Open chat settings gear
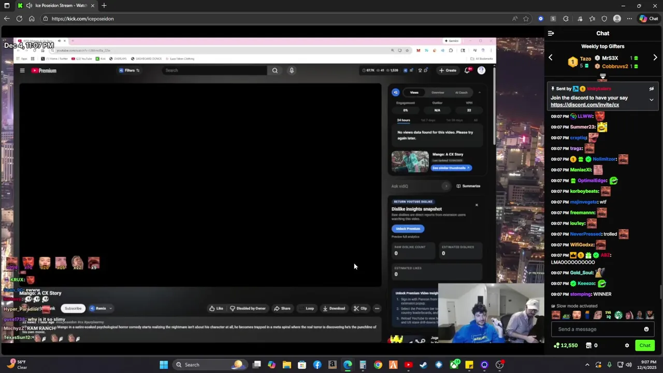The image size is (663, 373). tap(627, 346)
